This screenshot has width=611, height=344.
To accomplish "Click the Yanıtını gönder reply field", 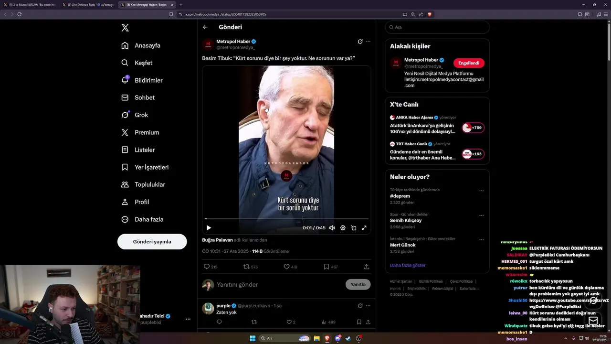I will [279, 285].
